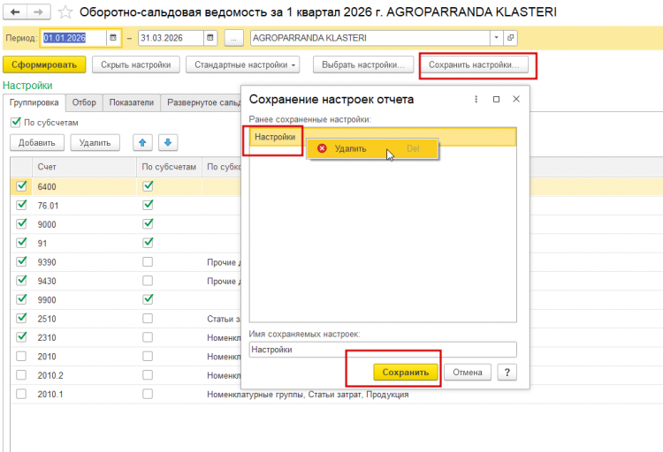Click the Счет column header

pos(84,167)
